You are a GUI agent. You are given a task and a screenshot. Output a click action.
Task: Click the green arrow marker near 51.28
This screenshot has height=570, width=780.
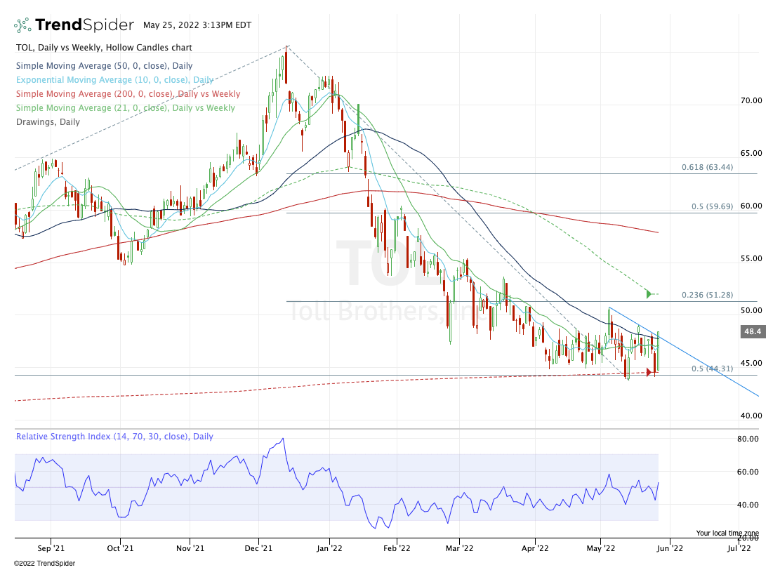click(650, 293)
